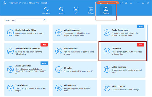
Task: Switch to the Collage tab
Action: [x=91, y=10]
